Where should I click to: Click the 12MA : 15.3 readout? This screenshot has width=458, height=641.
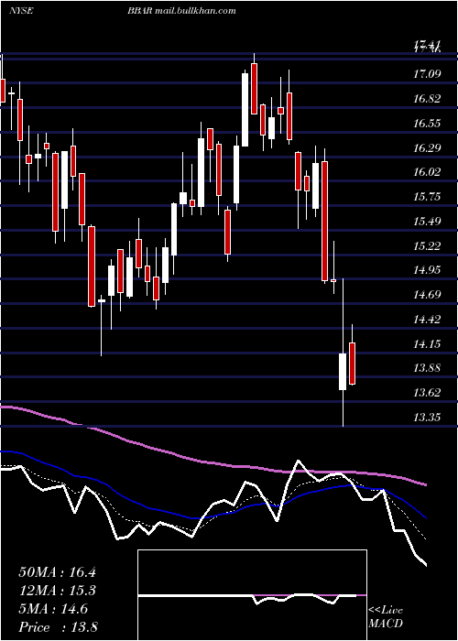(x=57, y=591)
